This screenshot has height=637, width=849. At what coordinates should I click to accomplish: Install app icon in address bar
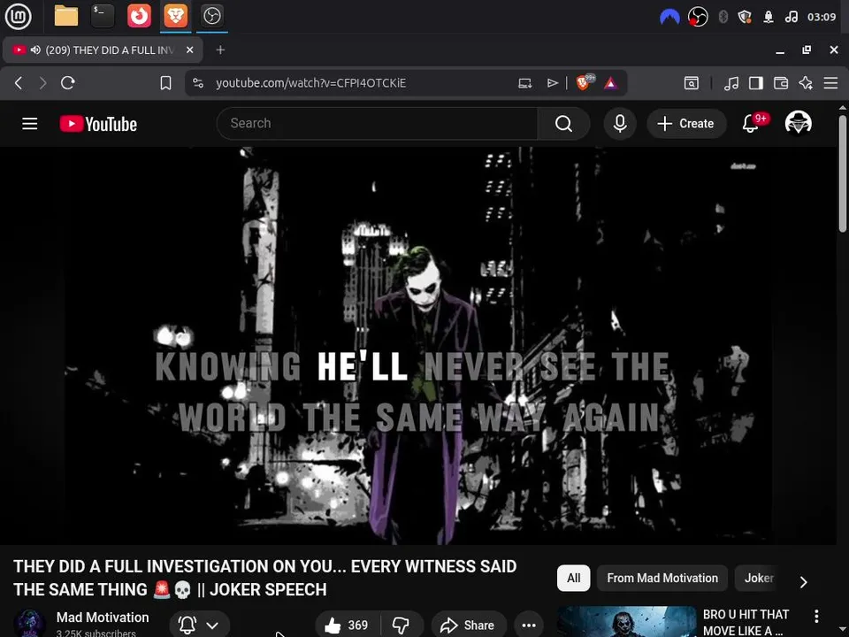tap(525, 83)
